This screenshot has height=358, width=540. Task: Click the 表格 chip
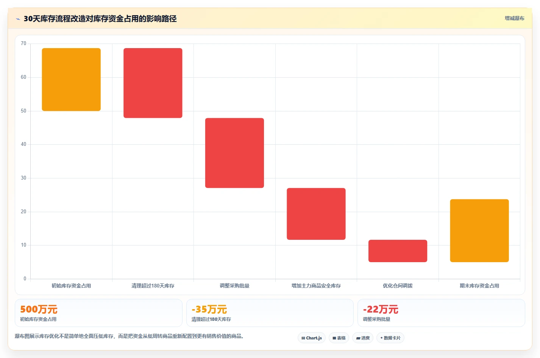click(x=339, y=338)
